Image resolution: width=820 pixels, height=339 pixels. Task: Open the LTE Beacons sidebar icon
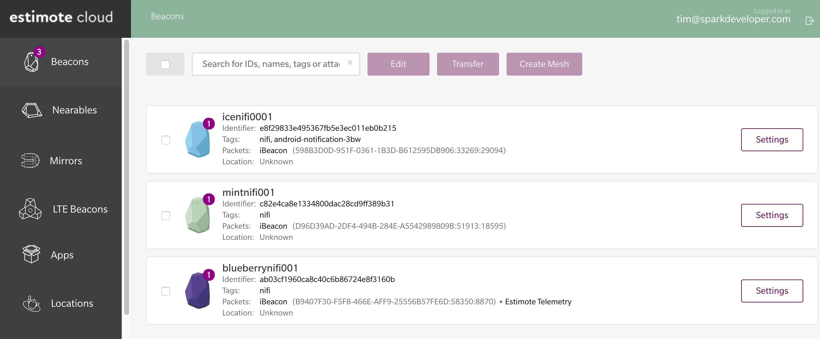pyautogui.click(x=30, y=209)
